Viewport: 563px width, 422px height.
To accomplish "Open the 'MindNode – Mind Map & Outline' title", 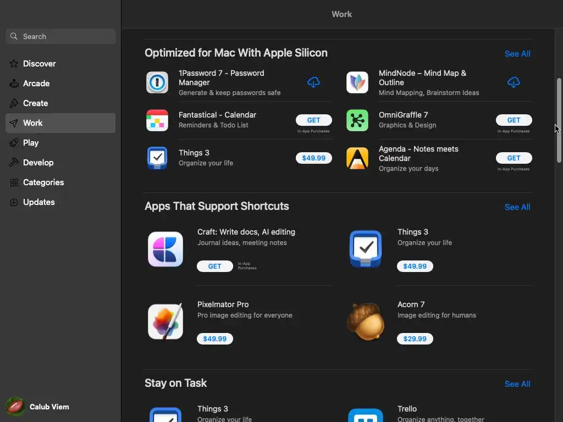I will (x=422, y=78).
